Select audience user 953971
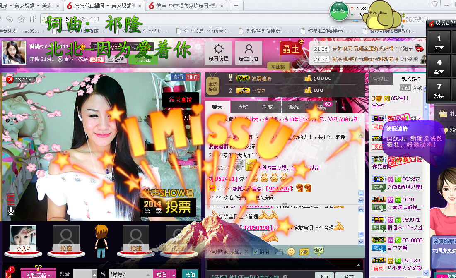This screenshot has width=456, height=278. pos(397,224)
